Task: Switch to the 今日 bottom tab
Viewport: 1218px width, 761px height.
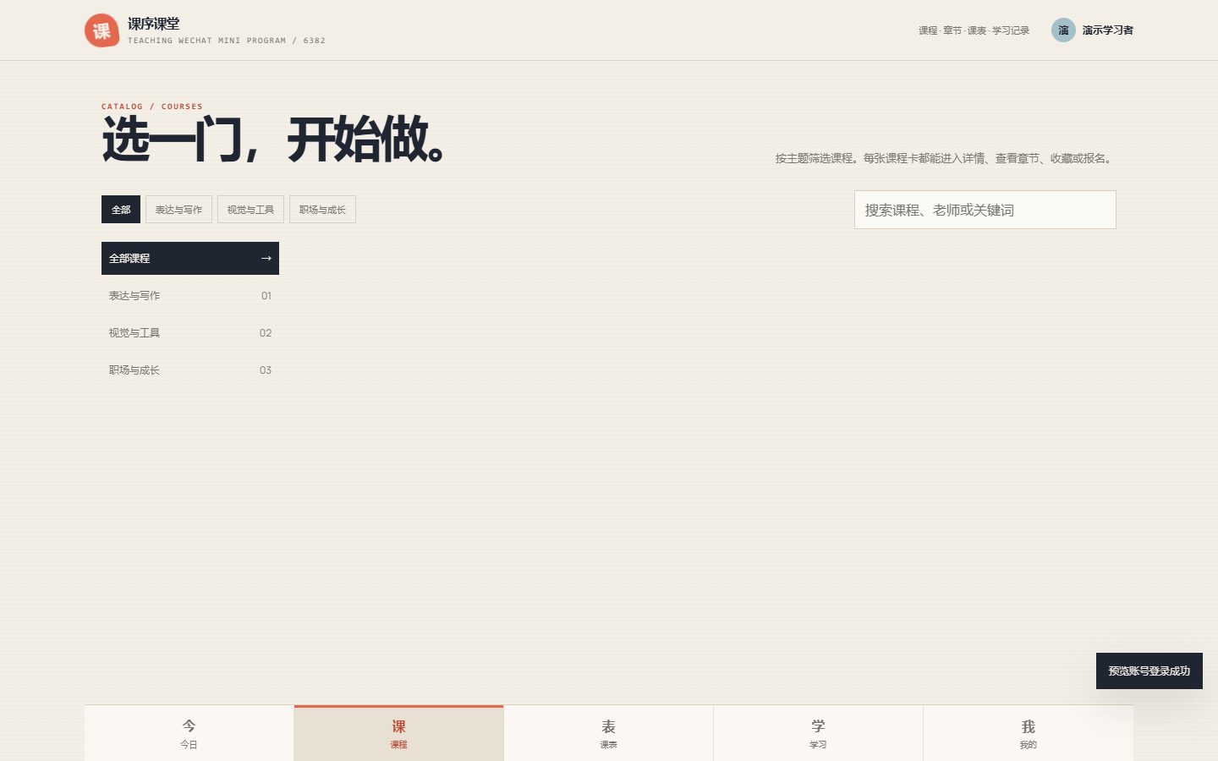Action: 189,733
